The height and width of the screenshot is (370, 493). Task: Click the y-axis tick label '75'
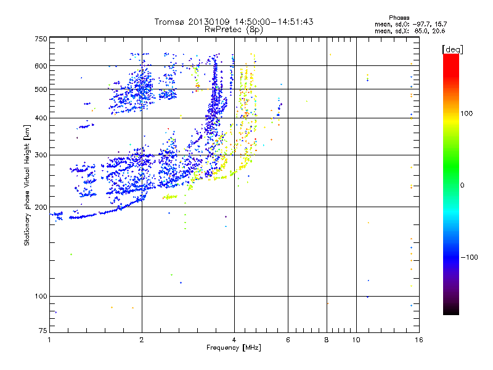(x=43, y=331)
